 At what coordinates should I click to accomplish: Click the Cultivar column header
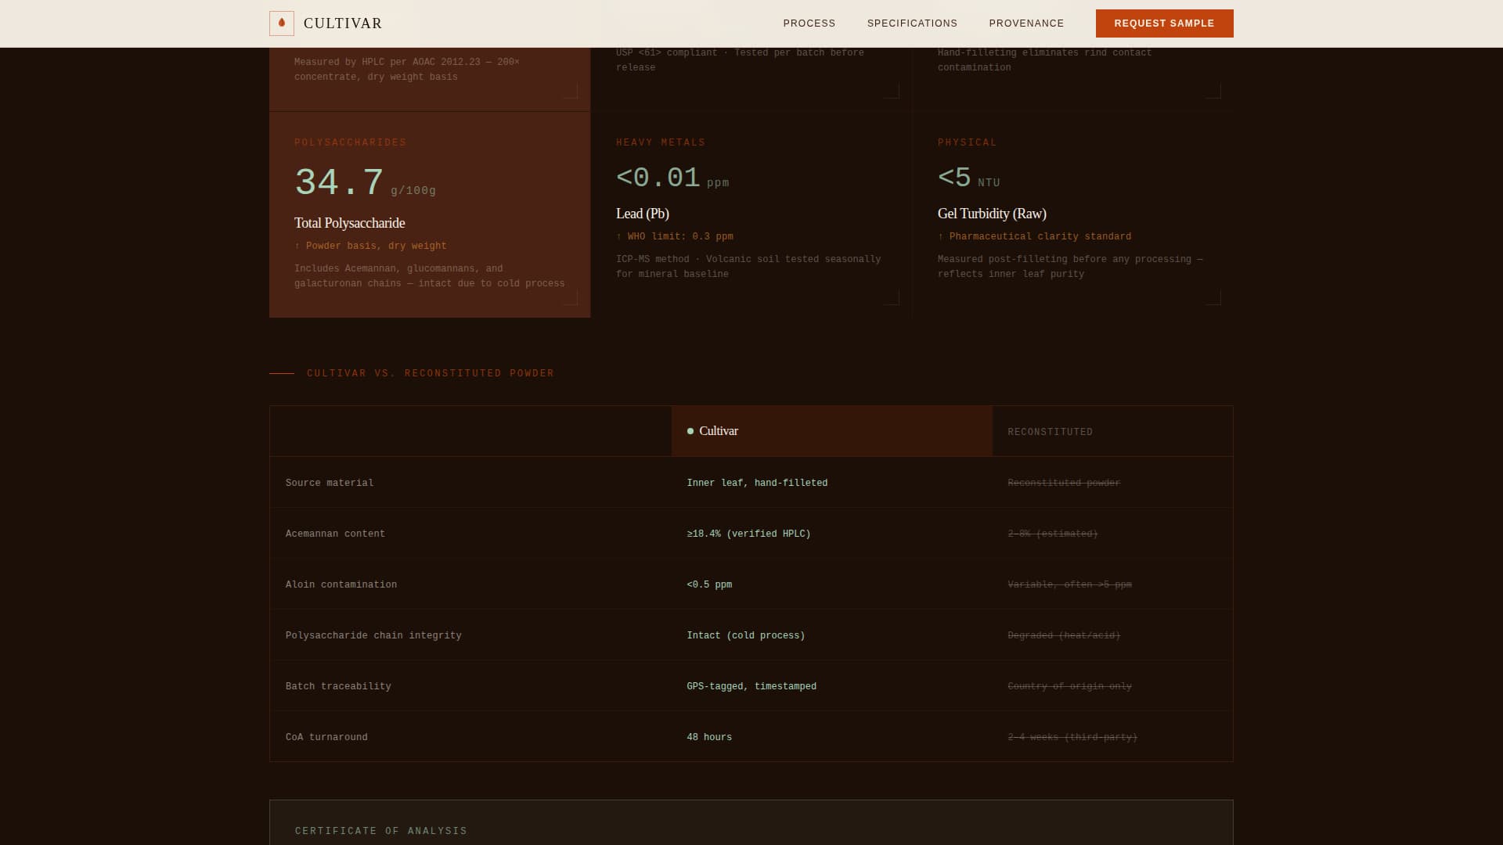[x=832, y=431]
